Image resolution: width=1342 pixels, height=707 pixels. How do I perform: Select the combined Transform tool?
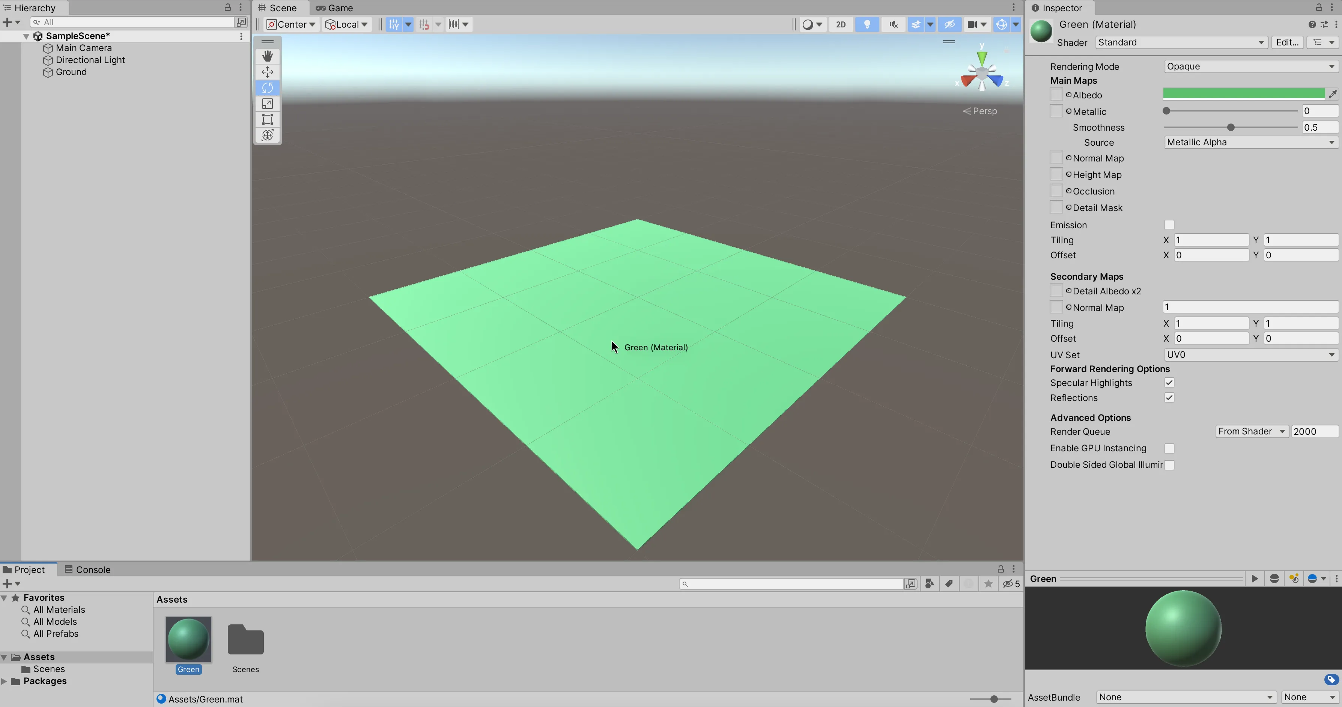[x=267, y=135]
